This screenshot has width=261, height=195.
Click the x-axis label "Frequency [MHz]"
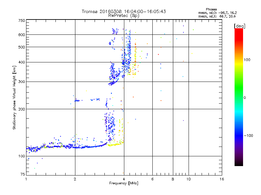point(124,183)
